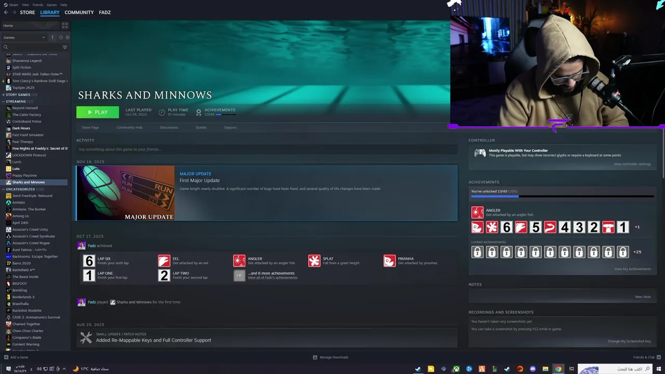Open Friends & Chat
Screen dimensions: 665x374
coord(646,357)
